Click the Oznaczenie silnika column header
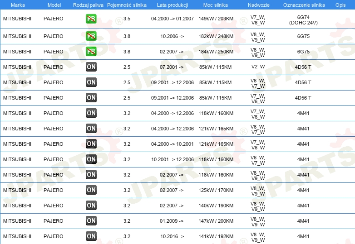The height and width of the screenshot is (244, 355). (x=304, y=5)
